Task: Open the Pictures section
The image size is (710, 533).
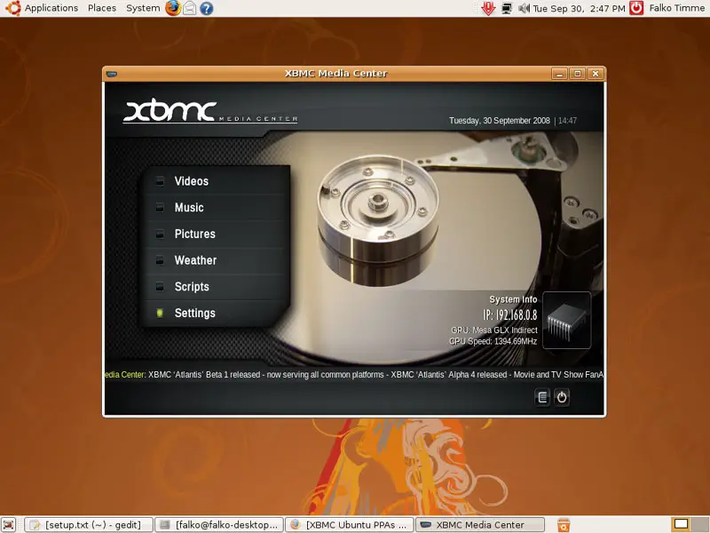Action: (194, 235)
